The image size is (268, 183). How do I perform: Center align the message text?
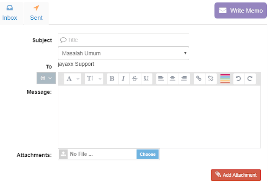click(x=173, y=79)
